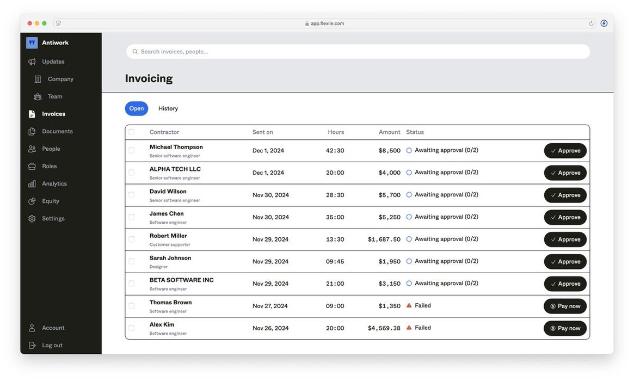Click the lightning extension icon in browser

pos(604,23)
